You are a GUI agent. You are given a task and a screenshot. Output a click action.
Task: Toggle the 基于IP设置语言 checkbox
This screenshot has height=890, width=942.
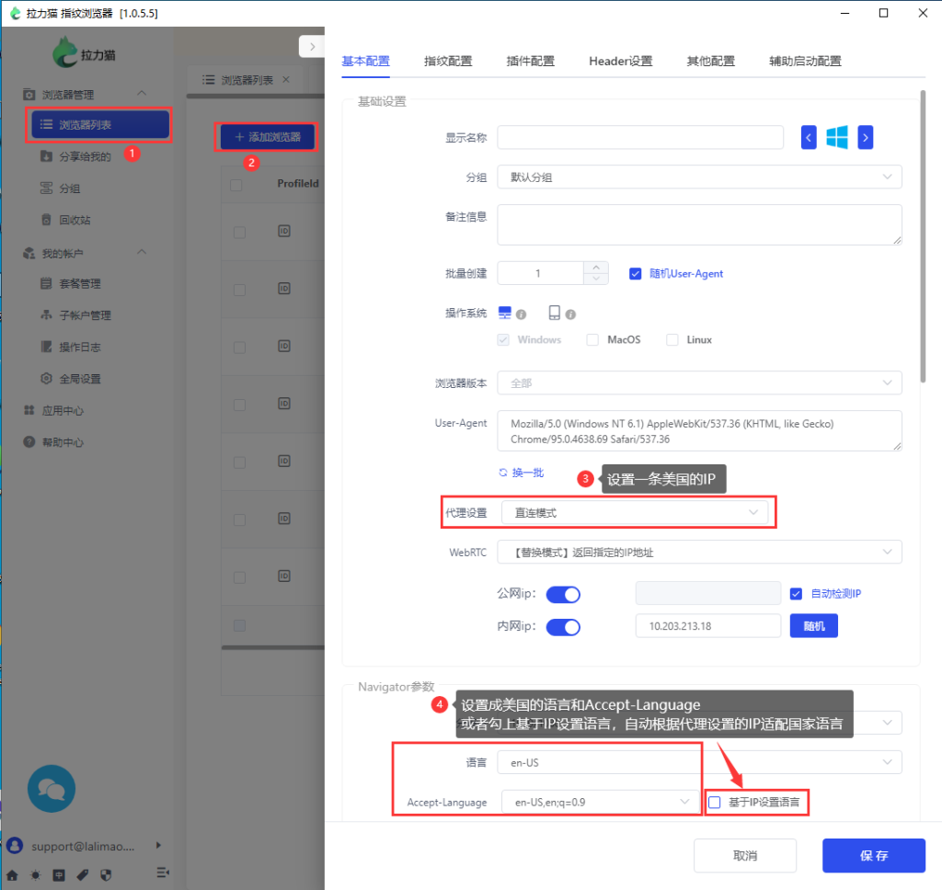click(x=714, y=803)
